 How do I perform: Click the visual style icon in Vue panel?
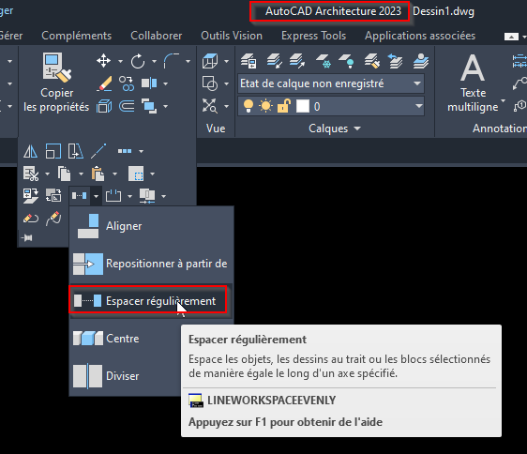210,83
